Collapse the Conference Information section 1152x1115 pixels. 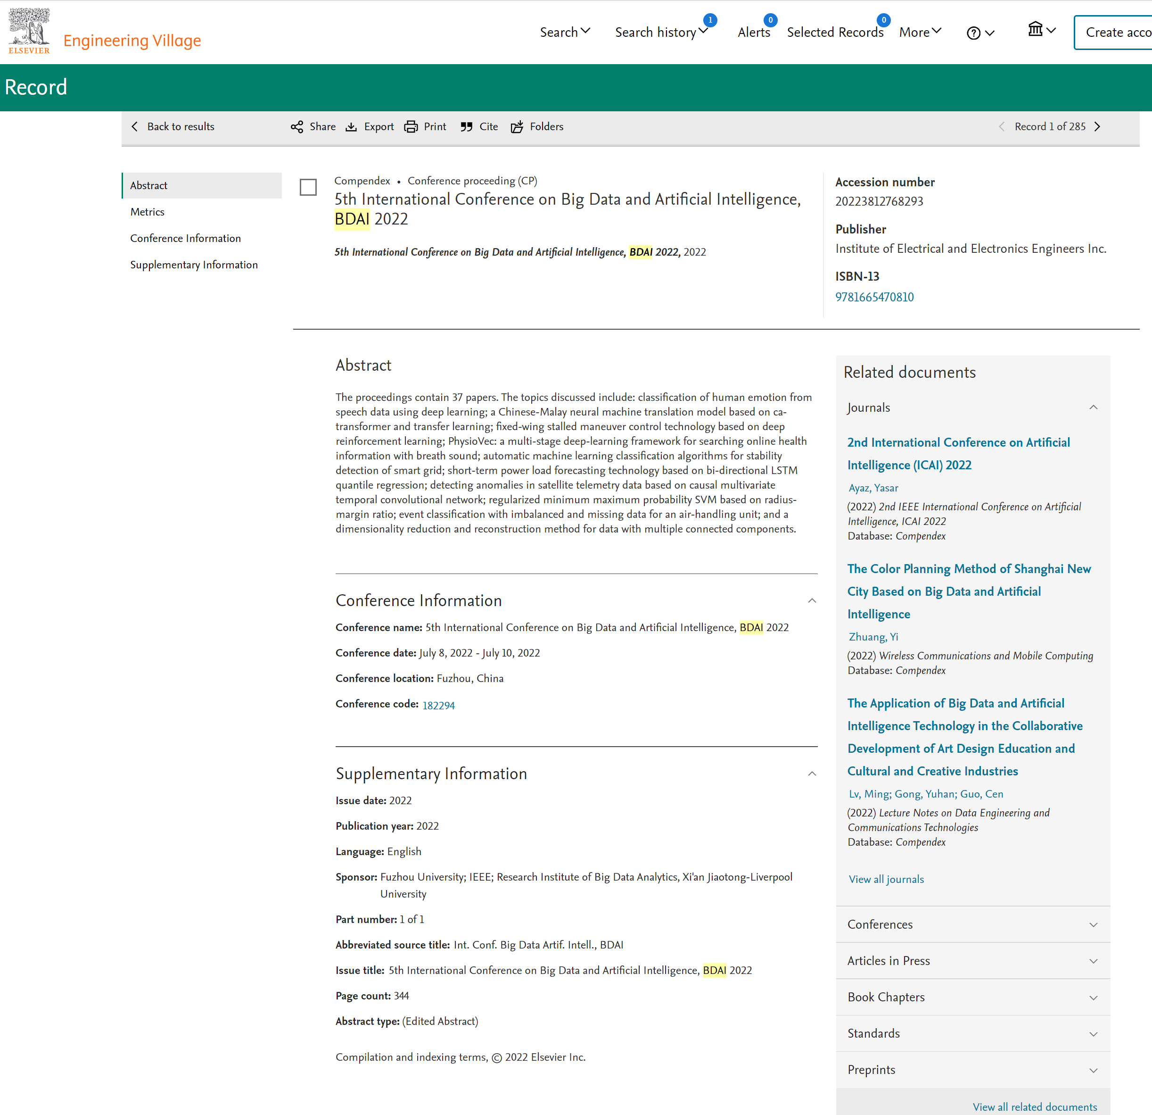812,600
